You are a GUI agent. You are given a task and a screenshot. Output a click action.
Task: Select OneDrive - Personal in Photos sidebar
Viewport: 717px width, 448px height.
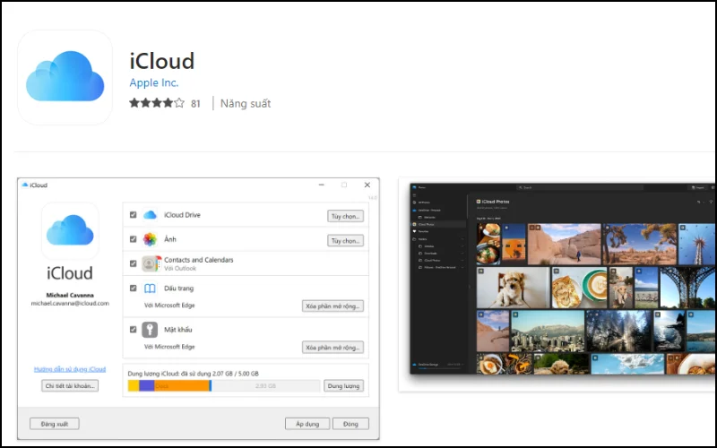pyautogui.click(x=428, y=211)
